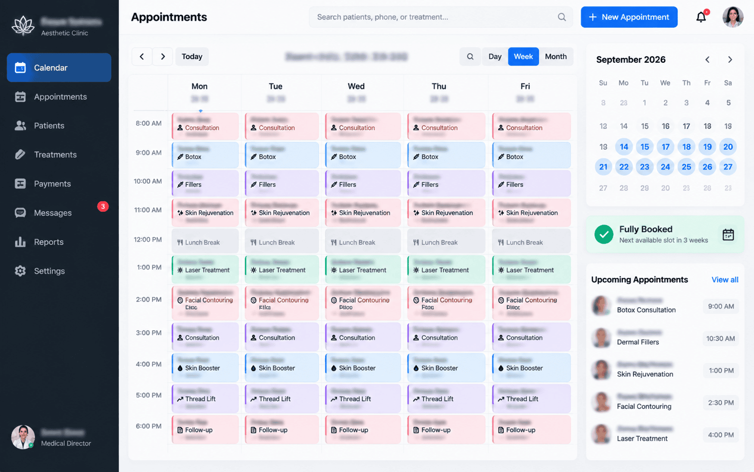
Task: Open Friday's 5:00 PM Thread Lift appointment
Action: coord(531,398)
